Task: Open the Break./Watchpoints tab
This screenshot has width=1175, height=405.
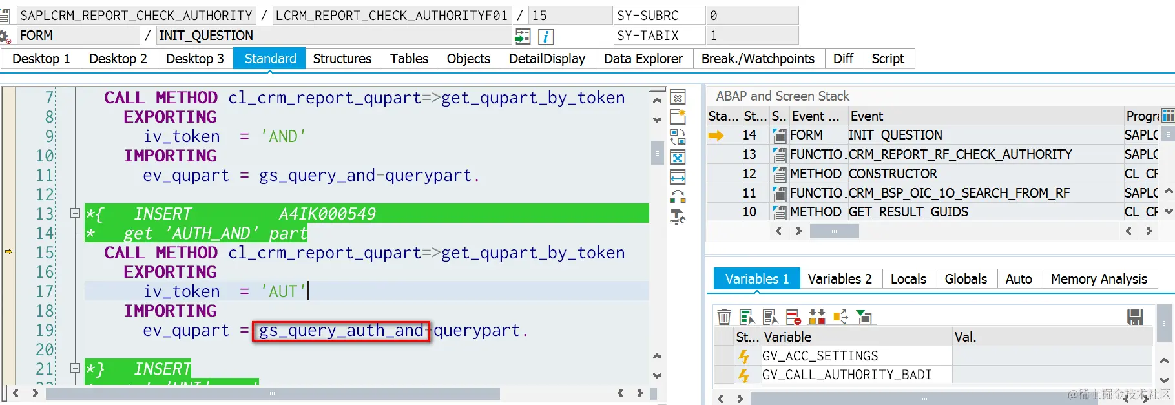Action: (758, 59)
